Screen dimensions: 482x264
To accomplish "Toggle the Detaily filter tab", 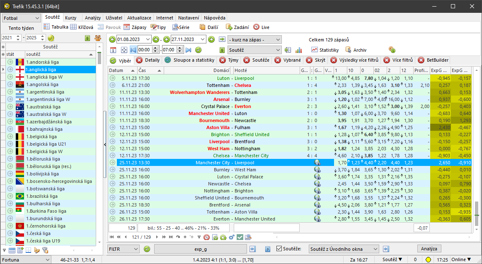I will (x=148, y=60).
